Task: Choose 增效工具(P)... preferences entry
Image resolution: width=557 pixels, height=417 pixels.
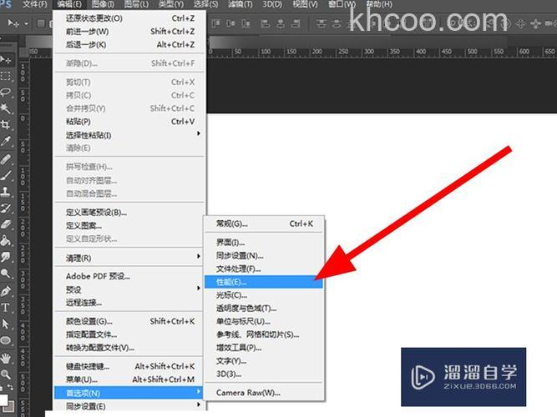Action: [264, 348]
